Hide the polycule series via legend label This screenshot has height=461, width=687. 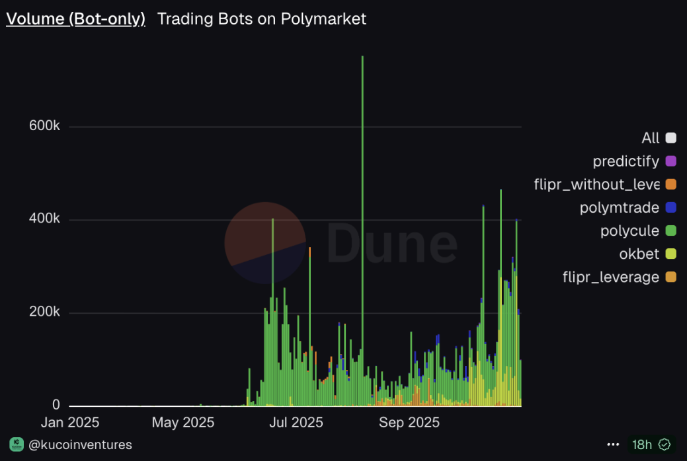click(x=629, y=231)
